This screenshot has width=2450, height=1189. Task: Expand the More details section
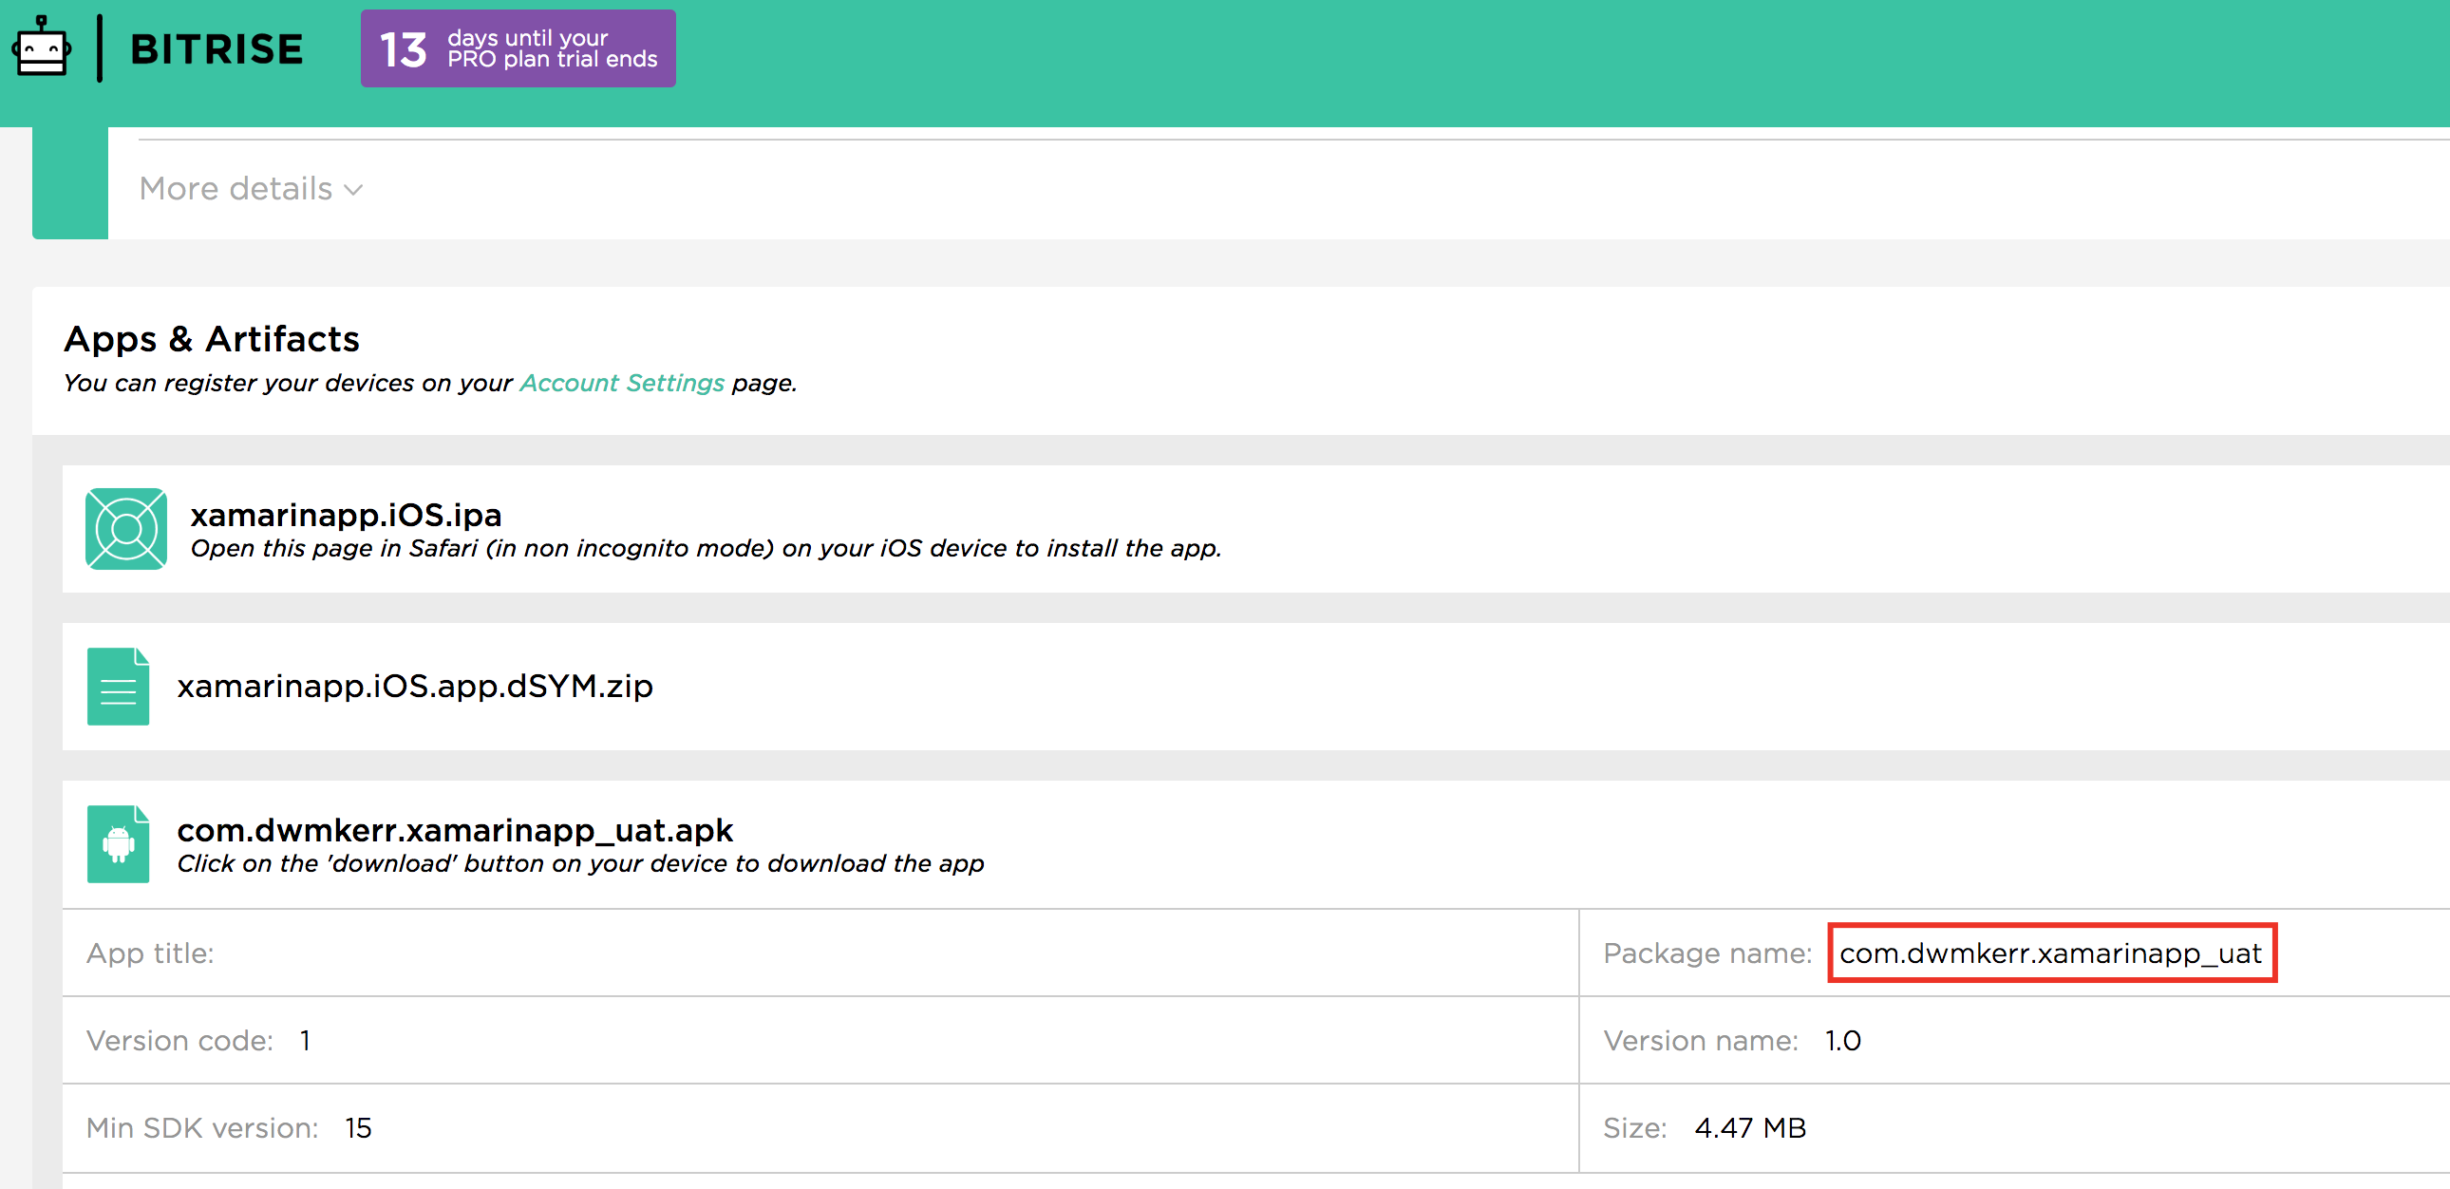(251, 188)
